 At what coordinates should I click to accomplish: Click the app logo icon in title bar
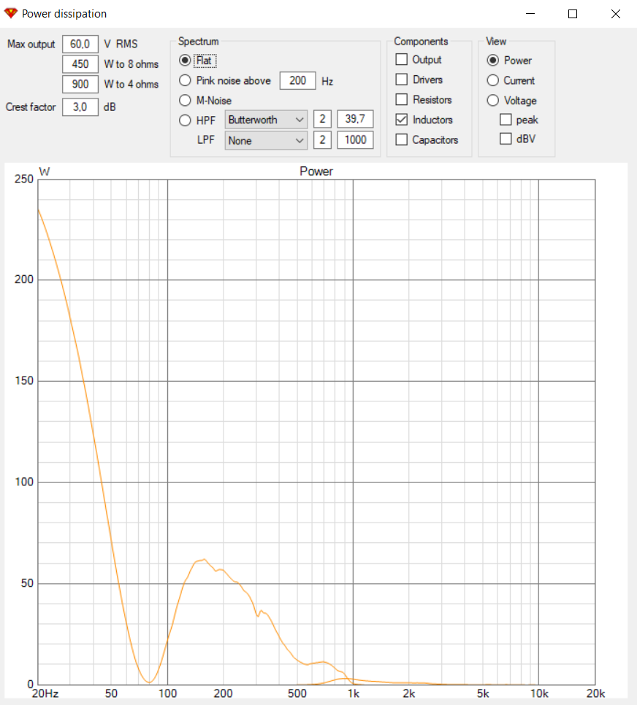[10, 13]
